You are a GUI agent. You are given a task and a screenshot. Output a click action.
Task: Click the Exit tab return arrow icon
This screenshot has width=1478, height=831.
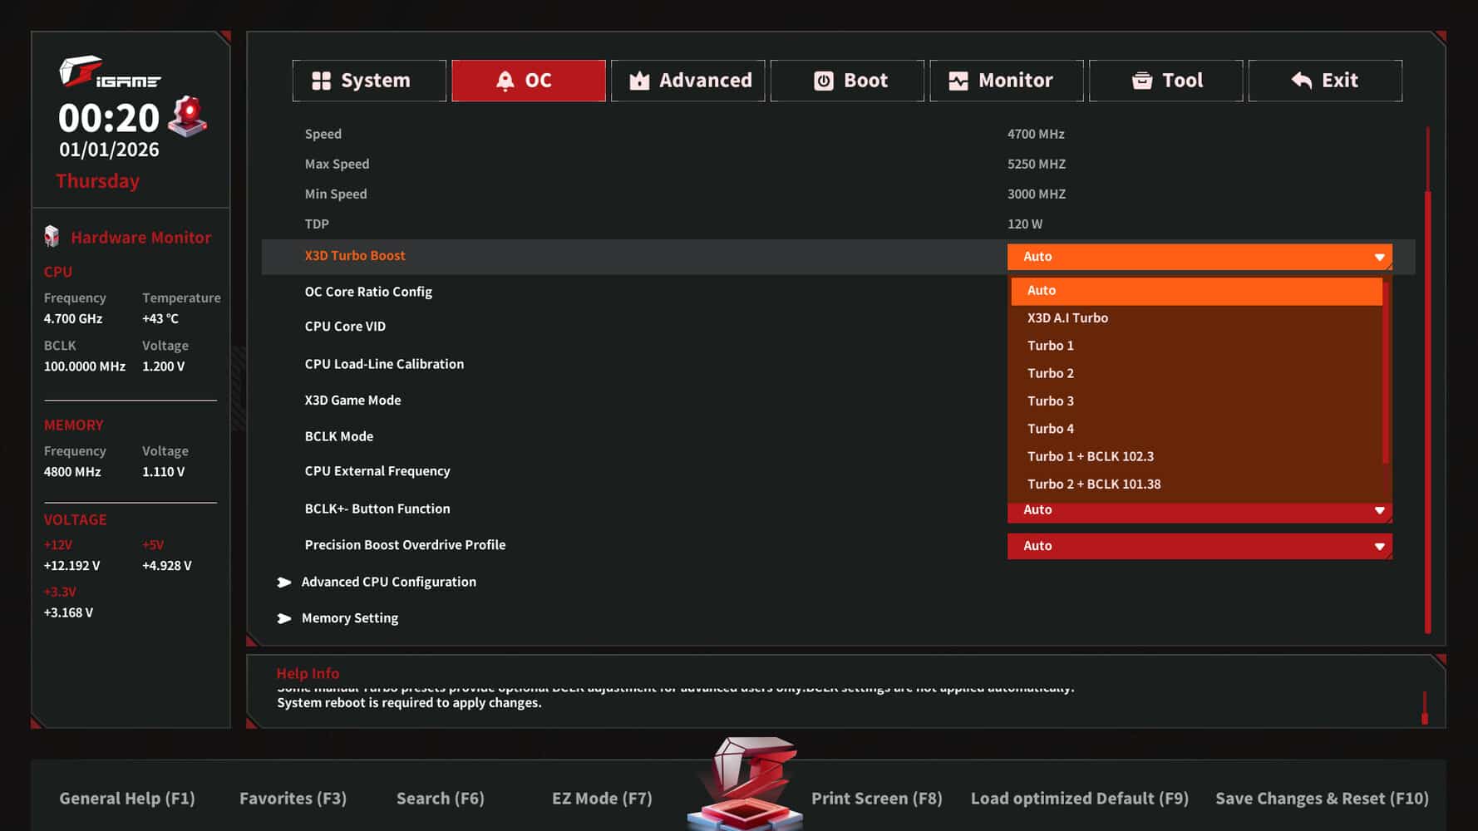[x=1302, y=81]
